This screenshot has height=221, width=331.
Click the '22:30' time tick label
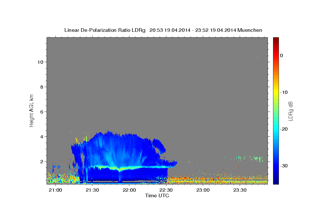coord(166,190)
